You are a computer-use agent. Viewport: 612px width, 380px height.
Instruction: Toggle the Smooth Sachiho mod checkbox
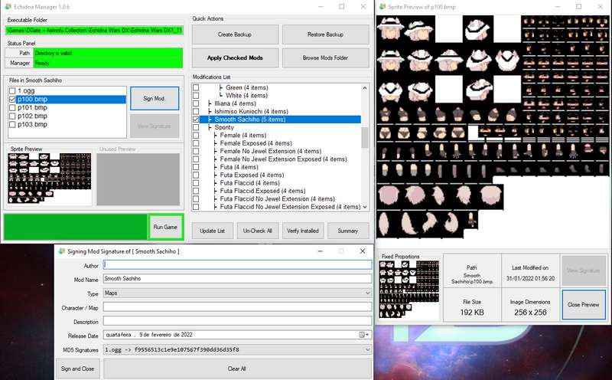[x=196, y=120]
